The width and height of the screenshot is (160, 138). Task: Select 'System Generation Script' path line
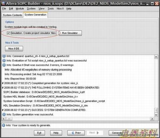[54, 101]
